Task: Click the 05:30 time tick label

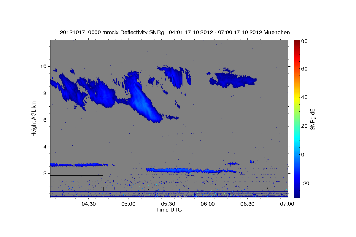Action: 168,204
